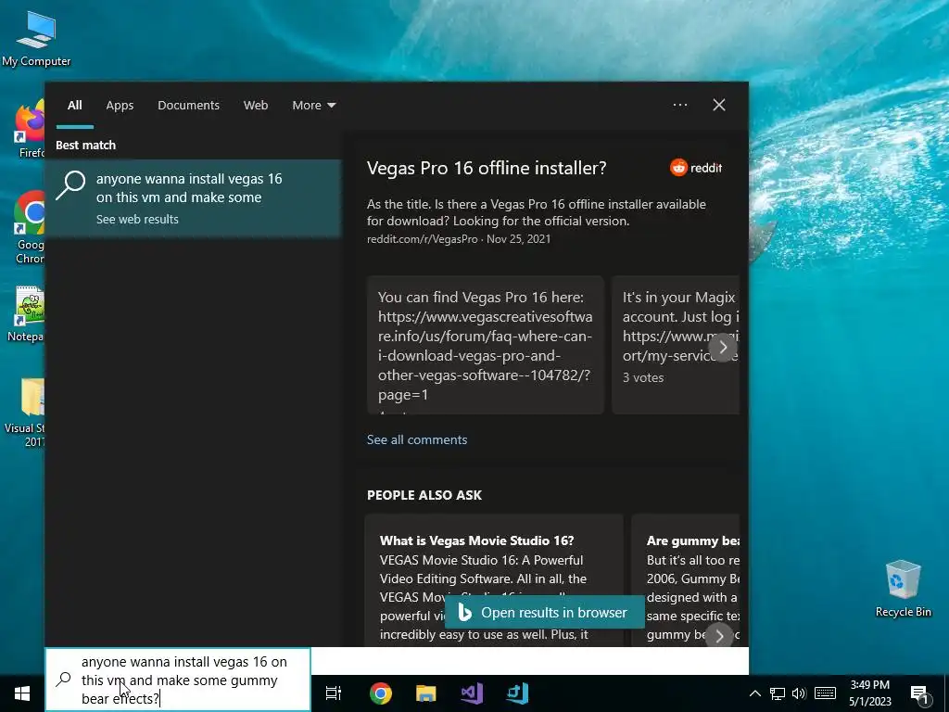Open Task View from the taskbar

(x=334, y=693)
